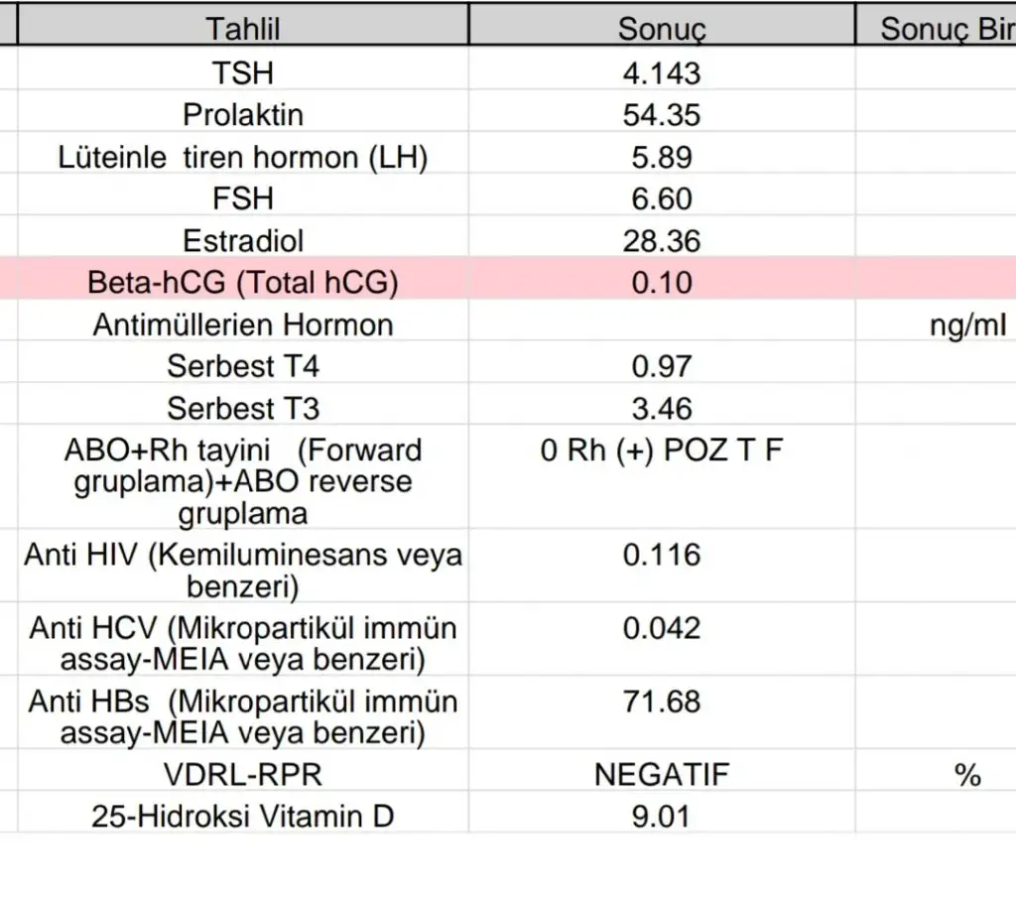
Task: Click the Antimüllerien Hormon test cell
Action: tap(243, 324)
